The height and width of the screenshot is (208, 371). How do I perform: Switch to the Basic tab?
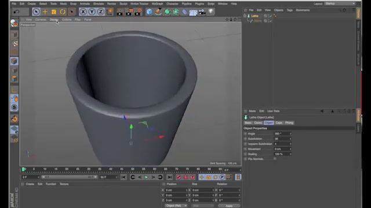[248, 122]
